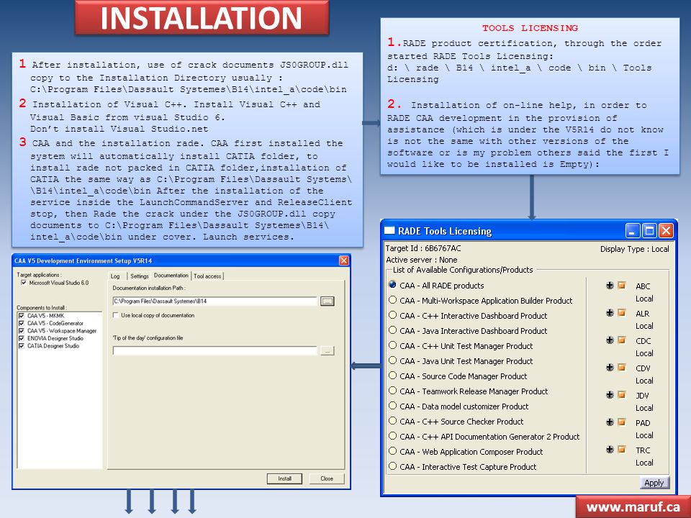
Task: Click the plus icon beside ABC
Action: pyautogui.click(x=610, y=286)
